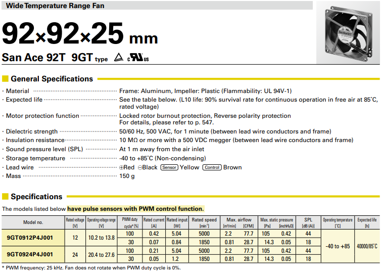381x272 pixels.
Task: Click the yellow square beside the Specifications heading
Action: 5,197
